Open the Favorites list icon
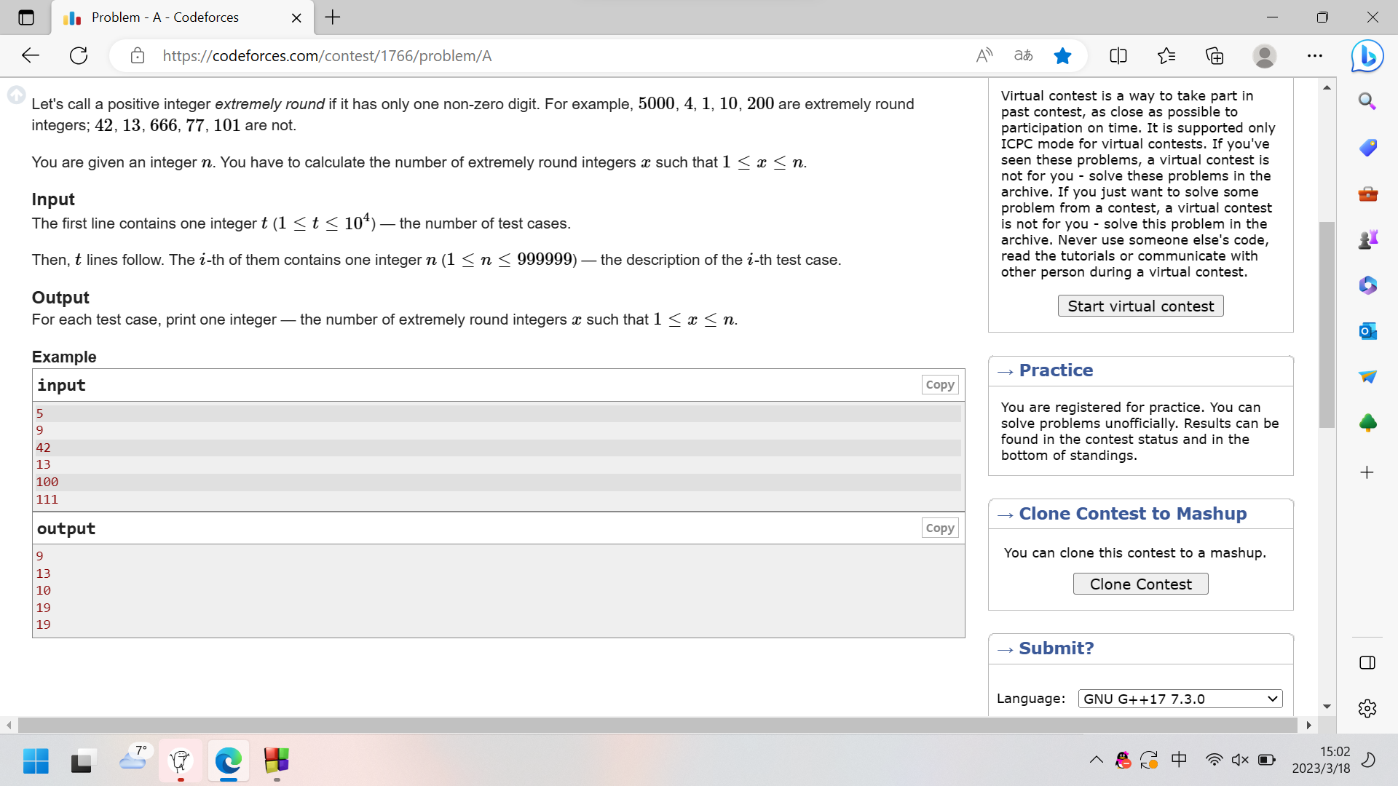Screen dimensions: 1398x786 pyautogui.click(x=1166, y=56)
